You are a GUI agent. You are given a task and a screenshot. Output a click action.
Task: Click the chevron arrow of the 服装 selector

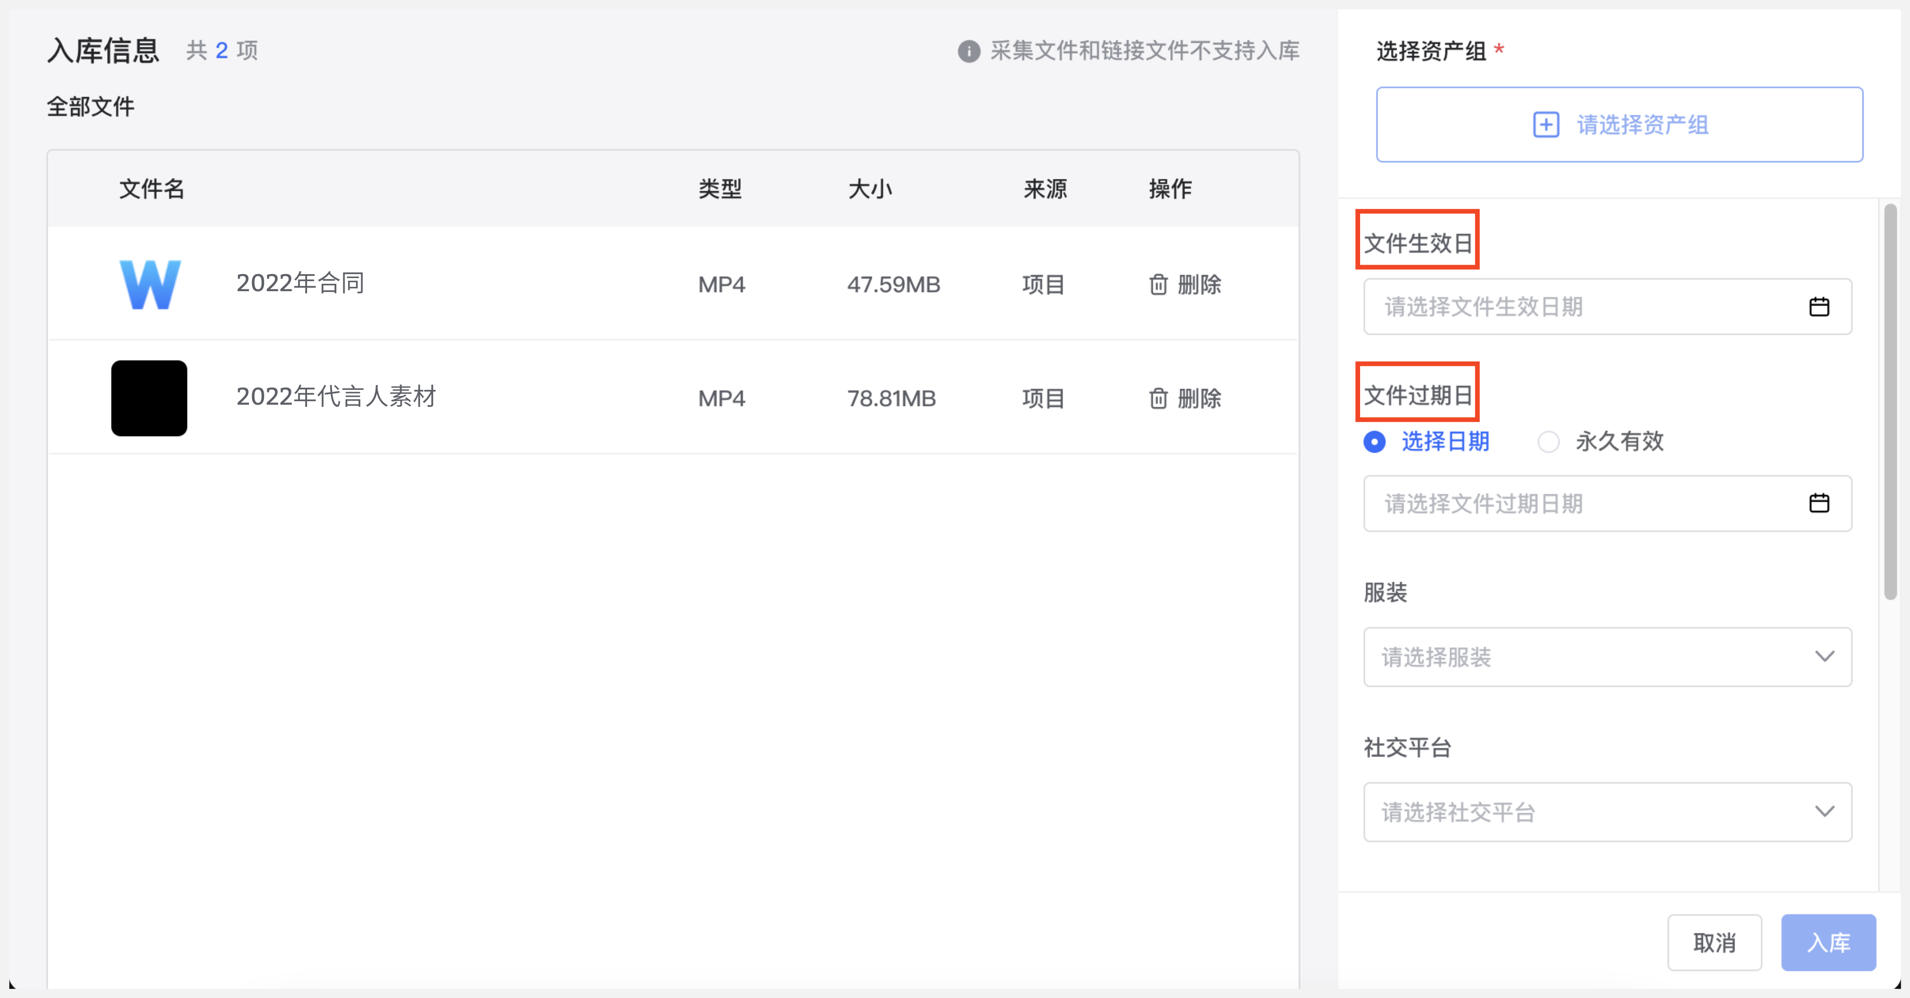[x=1825, y=657]
